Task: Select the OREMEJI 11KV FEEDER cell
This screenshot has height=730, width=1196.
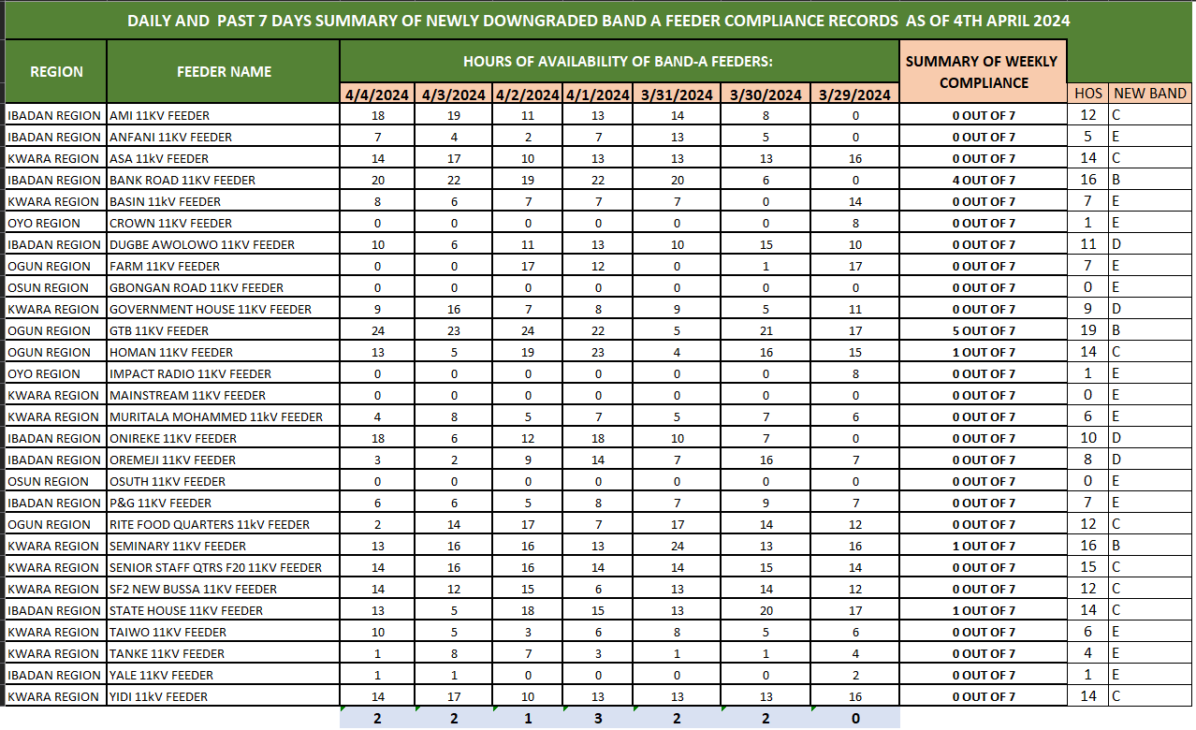Action: (224, 460)
